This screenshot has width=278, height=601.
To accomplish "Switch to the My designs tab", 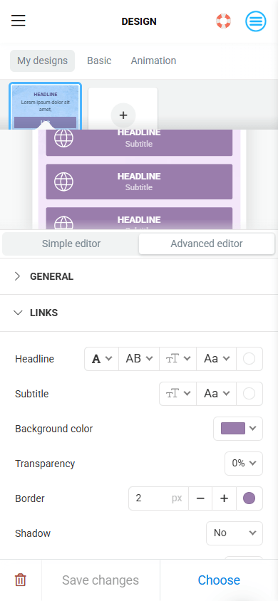I will [42, 61].
